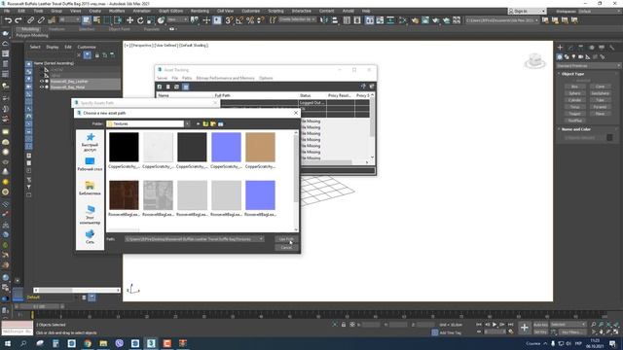This screenshot has width=623, height=350.
Task: Click the object color swatch
Action: click(x=609, y=138)
